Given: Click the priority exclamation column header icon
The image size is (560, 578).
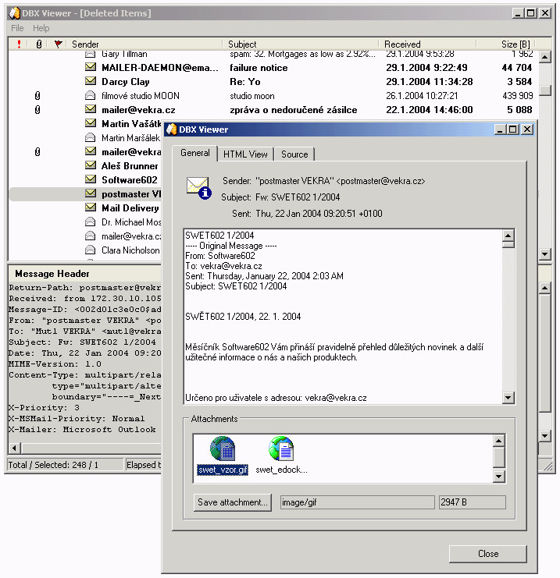Looking at the screenshot, I should 20,44.
